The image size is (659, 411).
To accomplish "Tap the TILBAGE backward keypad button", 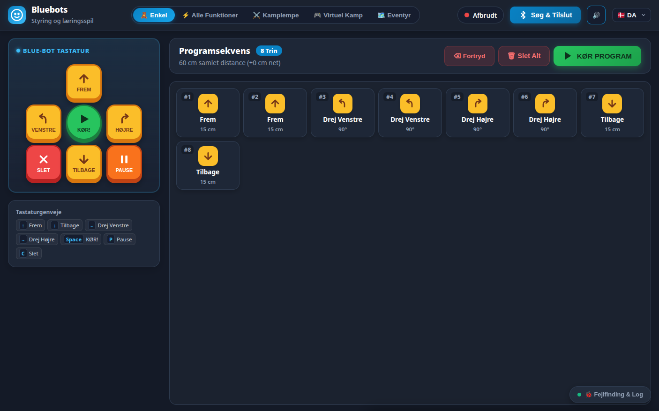I will (x=84, y=164).
